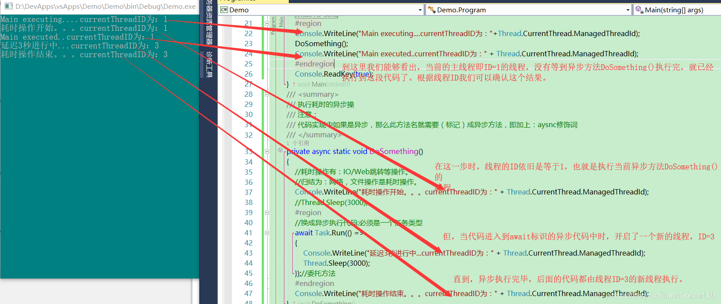Open the 诊断工具 side tab

tap(209, 65)
